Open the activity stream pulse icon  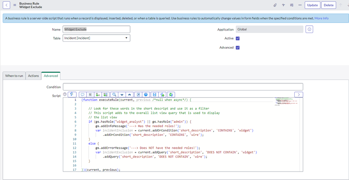pyautogui.click(x=283, y=5)
